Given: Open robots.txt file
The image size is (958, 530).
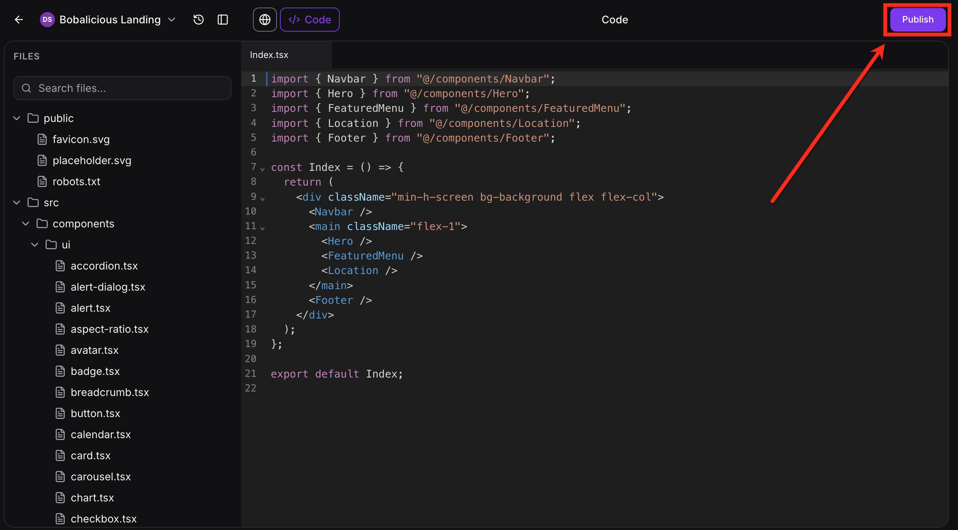Looking at the screenshot, I should click(76, 181).
